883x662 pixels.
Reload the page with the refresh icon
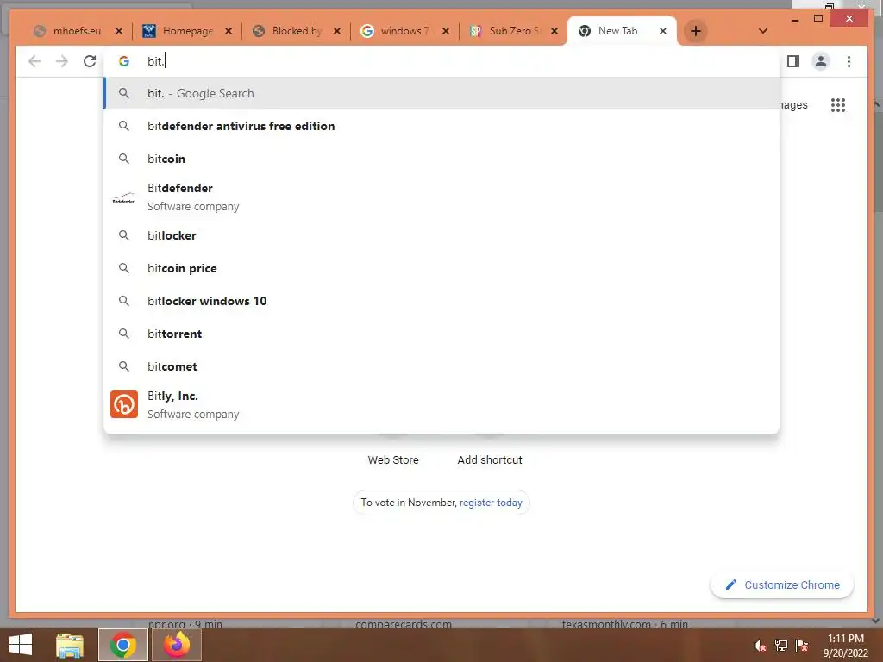(90, 61)
